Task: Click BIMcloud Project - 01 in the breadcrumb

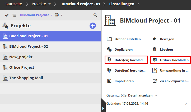Action: (81, 4)
